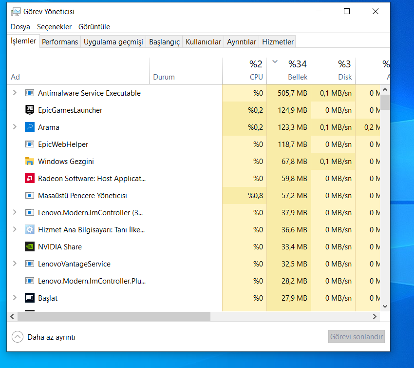
Task: Switch to the Uygulama geçmişi tab
Action: click(x=113, y=42)
